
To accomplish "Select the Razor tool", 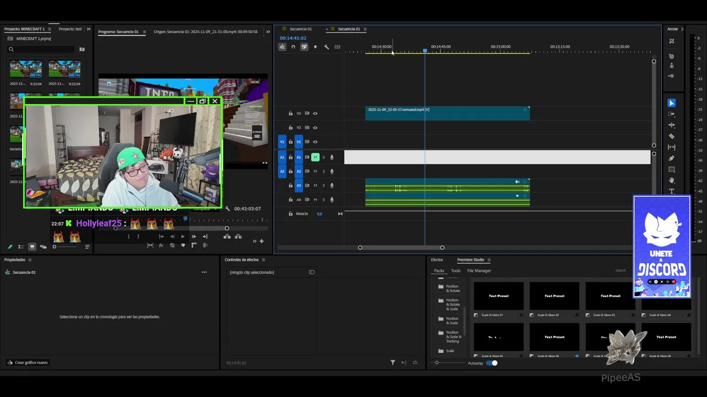I will [672, 136].
